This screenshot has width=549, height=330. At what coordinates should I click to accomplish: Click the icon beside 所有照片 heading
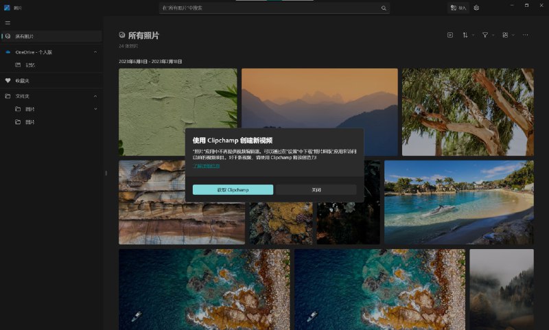coord(122,35)
